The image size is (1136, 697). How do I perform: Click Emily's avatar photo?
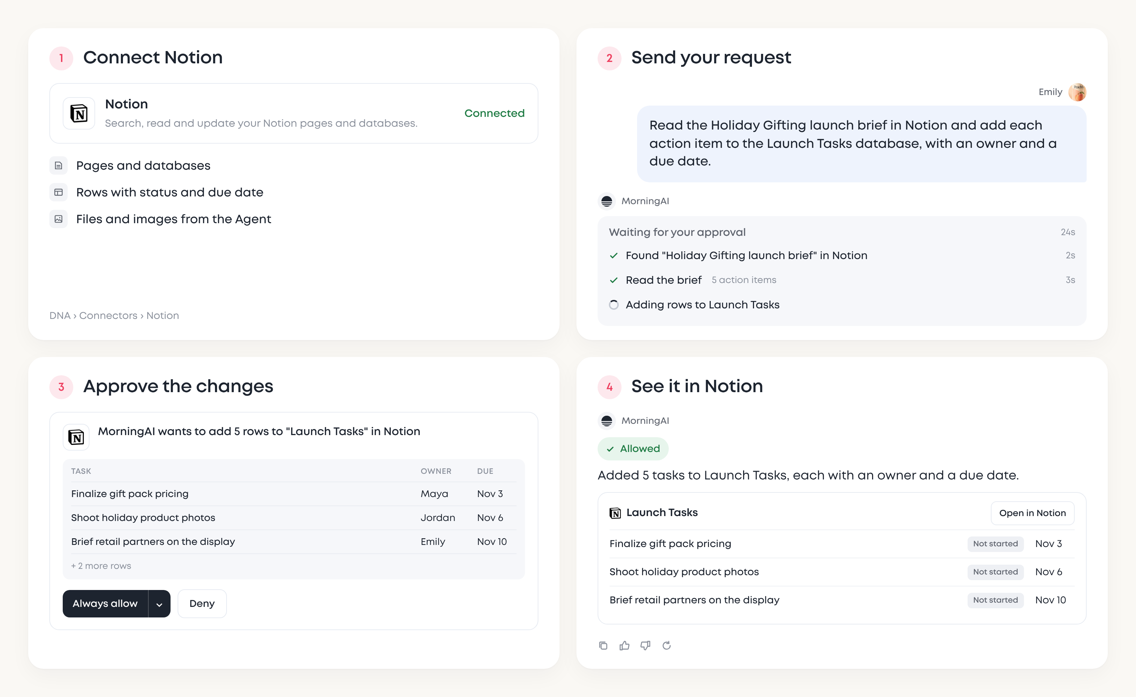point(1077,92)
